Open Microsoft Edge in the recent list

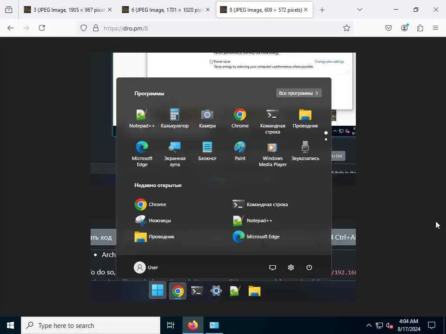coord(256,237)
